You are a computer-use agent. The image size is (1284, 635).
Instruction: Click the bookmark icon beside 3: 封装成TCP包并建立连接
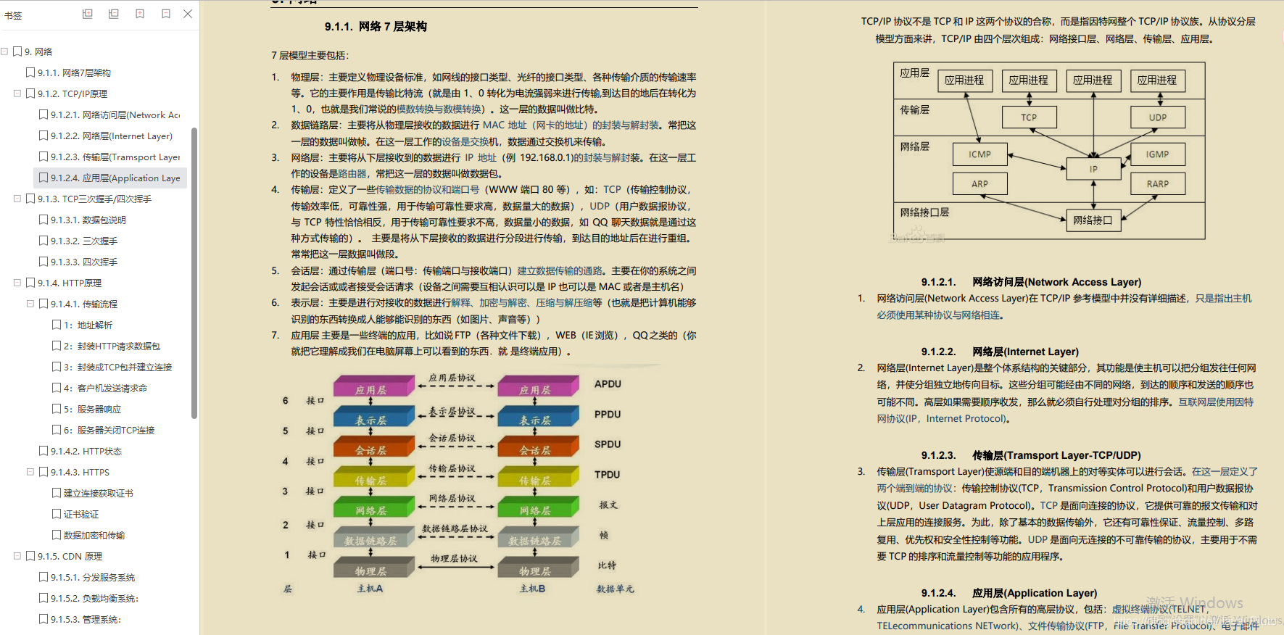(57, 367)
